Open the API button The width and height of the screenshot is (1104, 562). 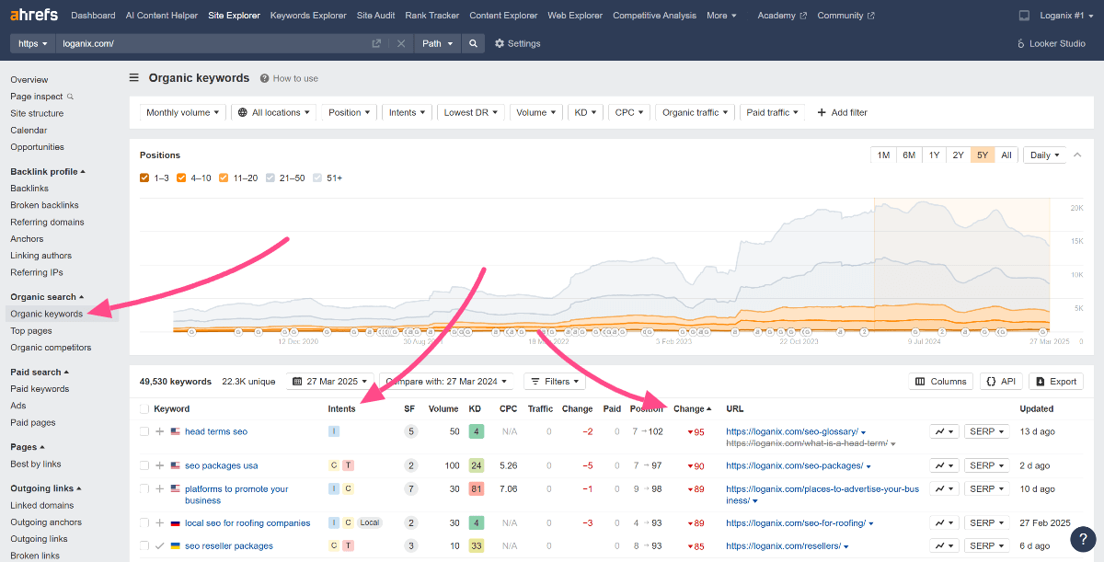[1001, 381]
